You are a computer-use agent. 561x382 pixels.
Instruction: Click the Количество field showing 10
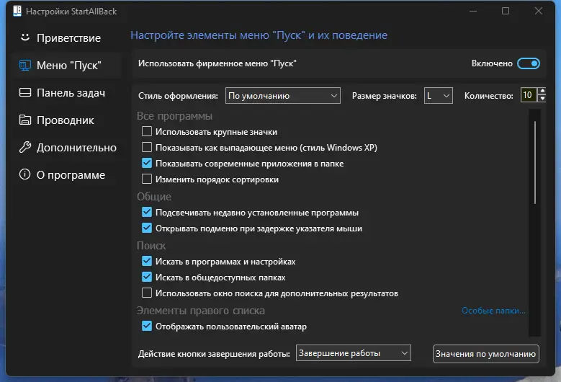tap(529, 95)
